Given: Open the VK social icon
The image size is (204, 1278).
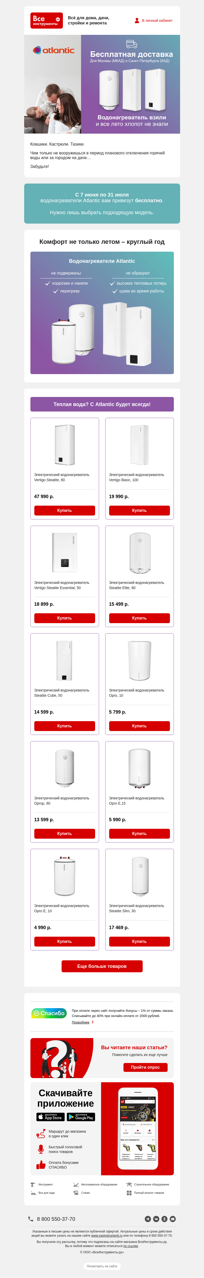Looking at the screenshot, I should (x=156, y=1219).
